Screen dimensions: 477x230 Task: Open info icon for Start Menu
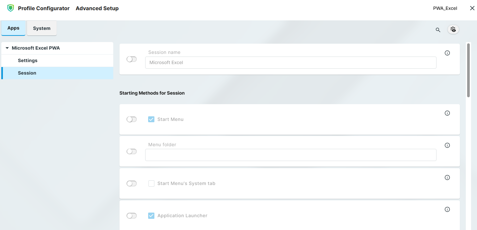447,113
